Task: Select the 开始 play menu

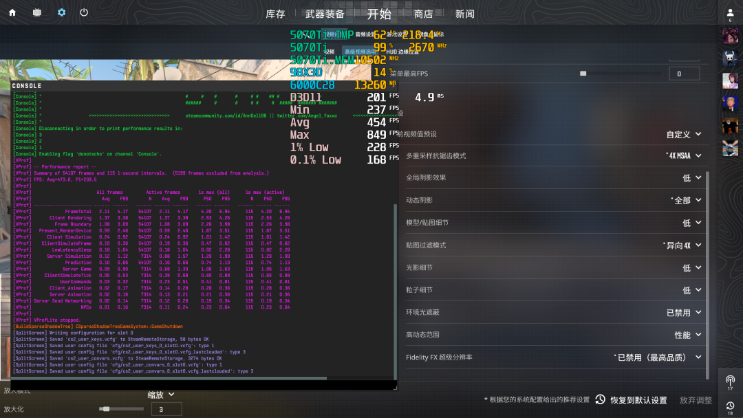Action: coord(379,14)
